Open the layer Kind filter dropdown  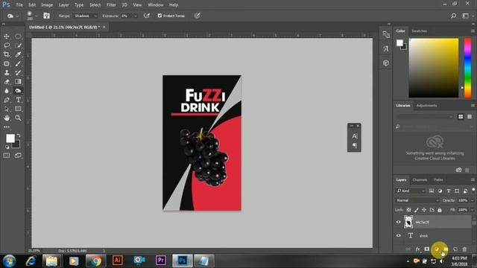point(411,191)
